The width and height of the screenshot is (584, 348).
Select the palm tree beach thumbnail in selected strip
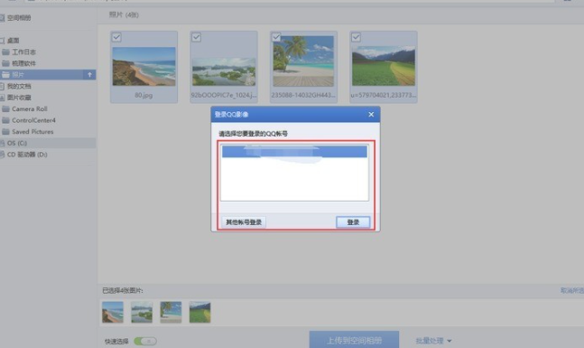click(171, 312)
